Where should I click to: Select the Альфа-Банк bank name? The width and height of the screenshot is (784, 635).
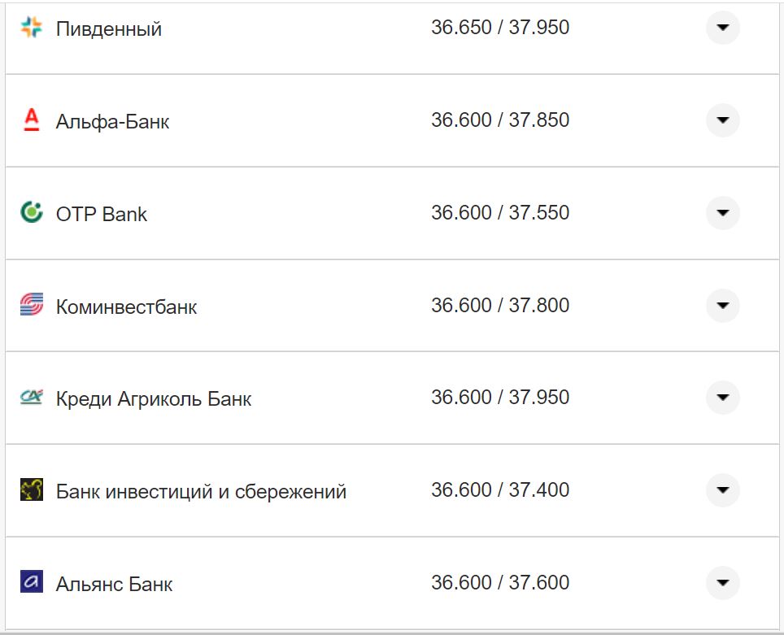coord(110,120)
